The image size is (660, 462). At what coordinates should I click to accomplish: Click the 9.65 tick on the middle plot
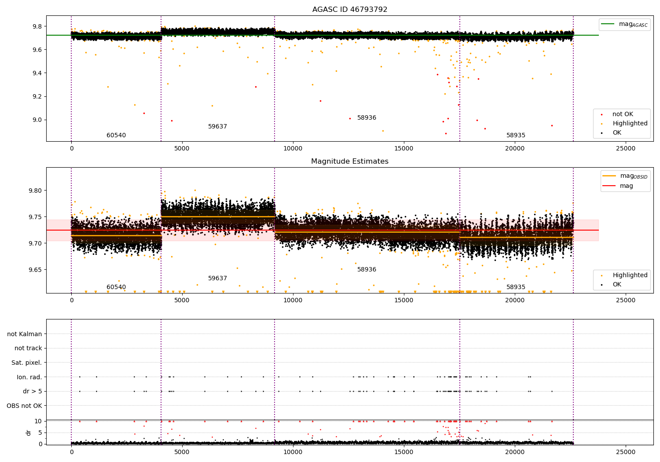(35, 270)
